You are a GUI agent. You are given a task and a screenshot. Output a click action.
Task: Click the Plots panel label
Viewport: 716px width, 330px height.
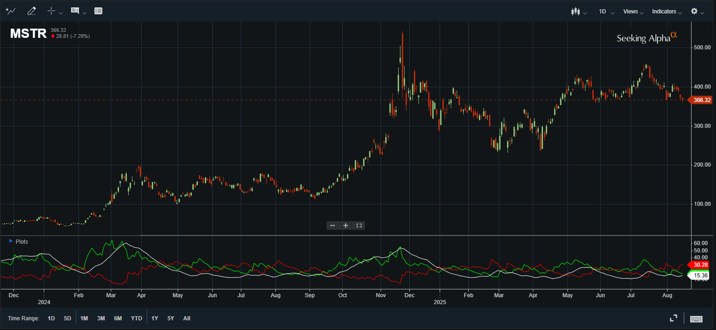click(22, 241)
